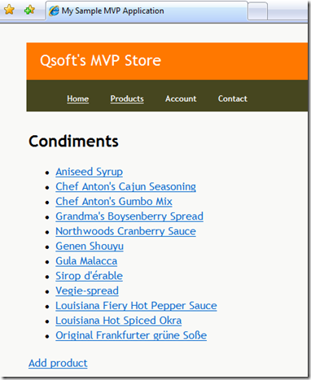The image size is (311, 380).
Task: Open a new blank browser tab
Action: coord(257,11)
